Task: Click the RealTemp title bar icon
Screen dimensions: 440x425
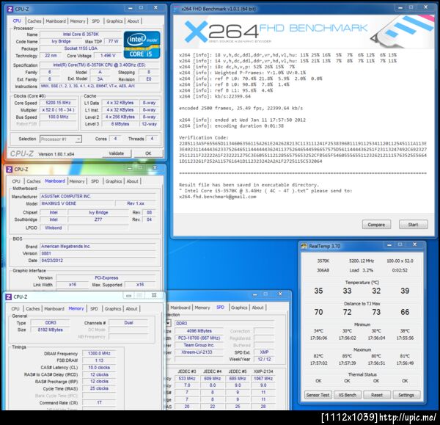Action: tap(304, 246)
